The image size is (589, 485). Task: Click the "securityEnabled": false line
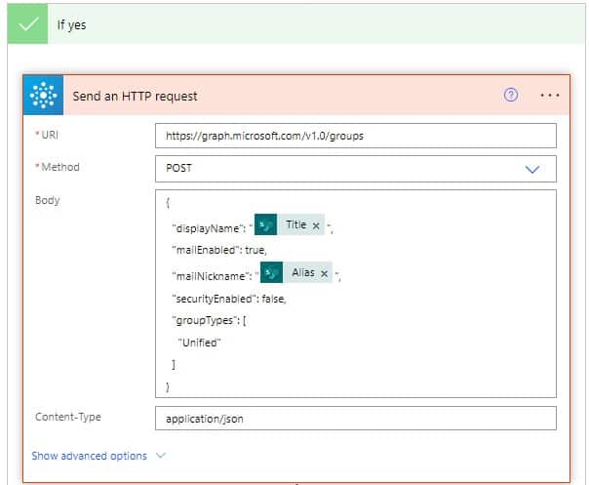[229, 299]
